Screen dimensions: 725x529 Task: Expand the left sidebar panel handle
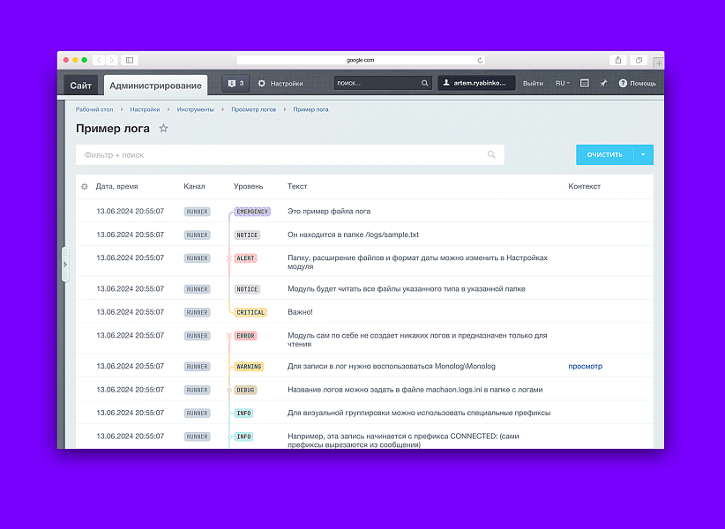tap(65, 264)
